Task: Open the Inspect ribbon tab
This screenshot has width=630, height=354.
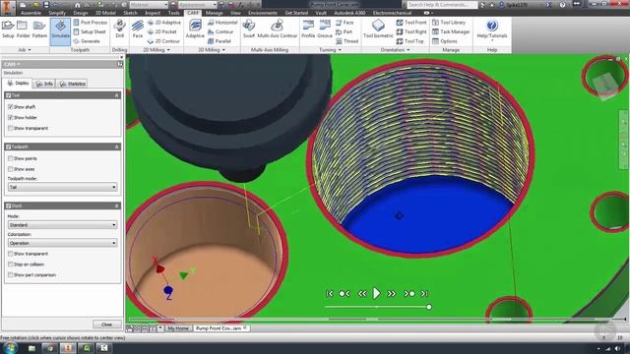Action: click(x=153, y=13)
